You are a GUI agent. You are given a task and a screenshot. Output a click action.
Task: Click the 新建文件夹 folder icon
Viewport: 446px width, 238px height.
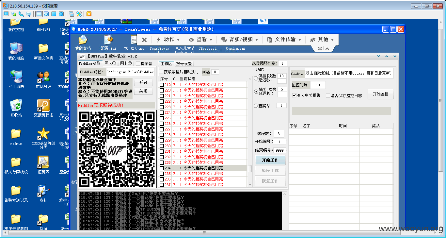(x=43, y=51)
